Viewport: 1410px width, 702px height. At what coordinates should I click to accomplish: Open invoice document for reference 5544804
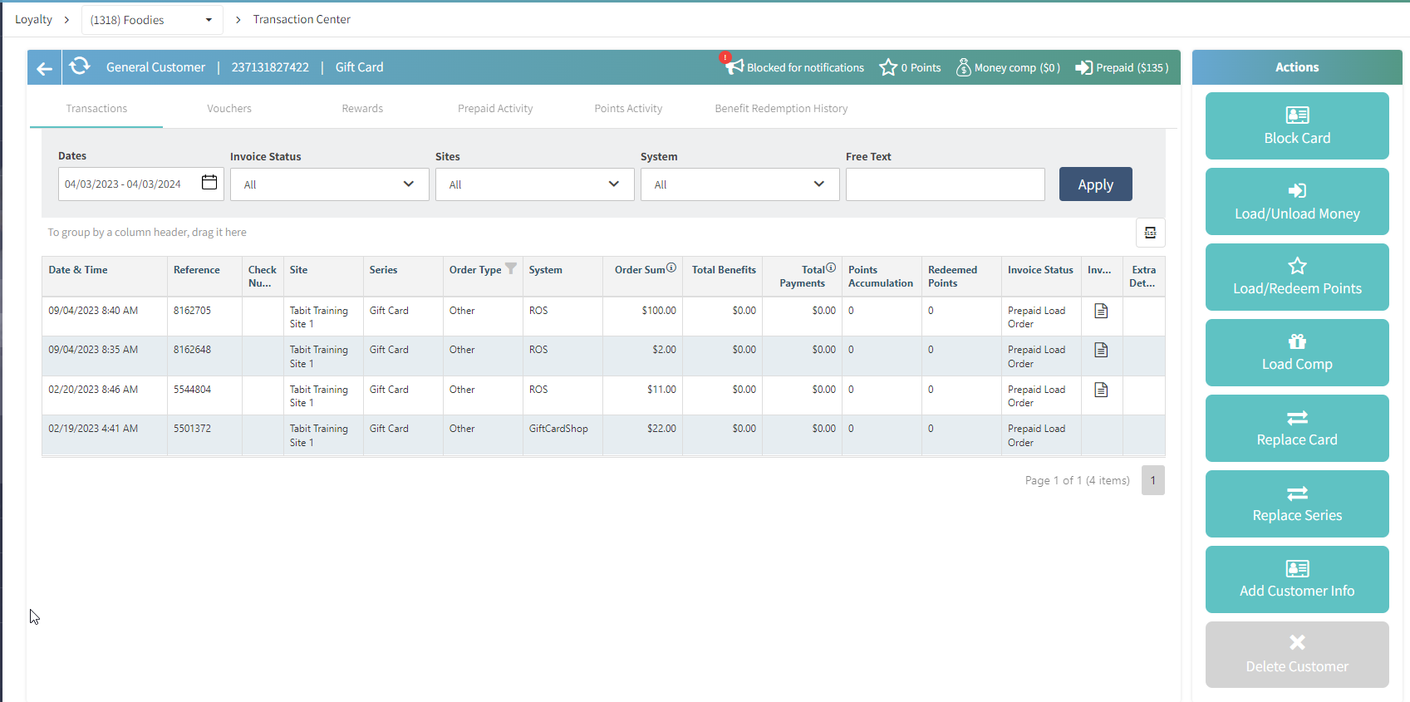1101,390
